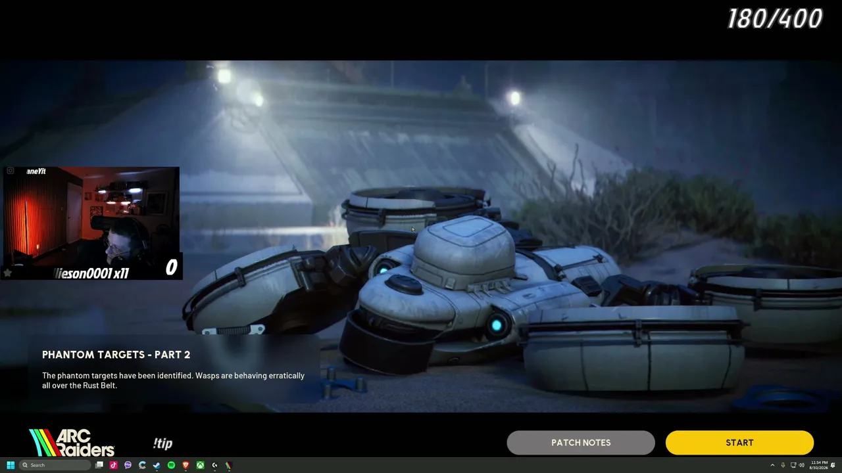The width and height of the screenshot is (842, 473).
Task: Click the "!tip" overlay text
Action: point(162,443)
